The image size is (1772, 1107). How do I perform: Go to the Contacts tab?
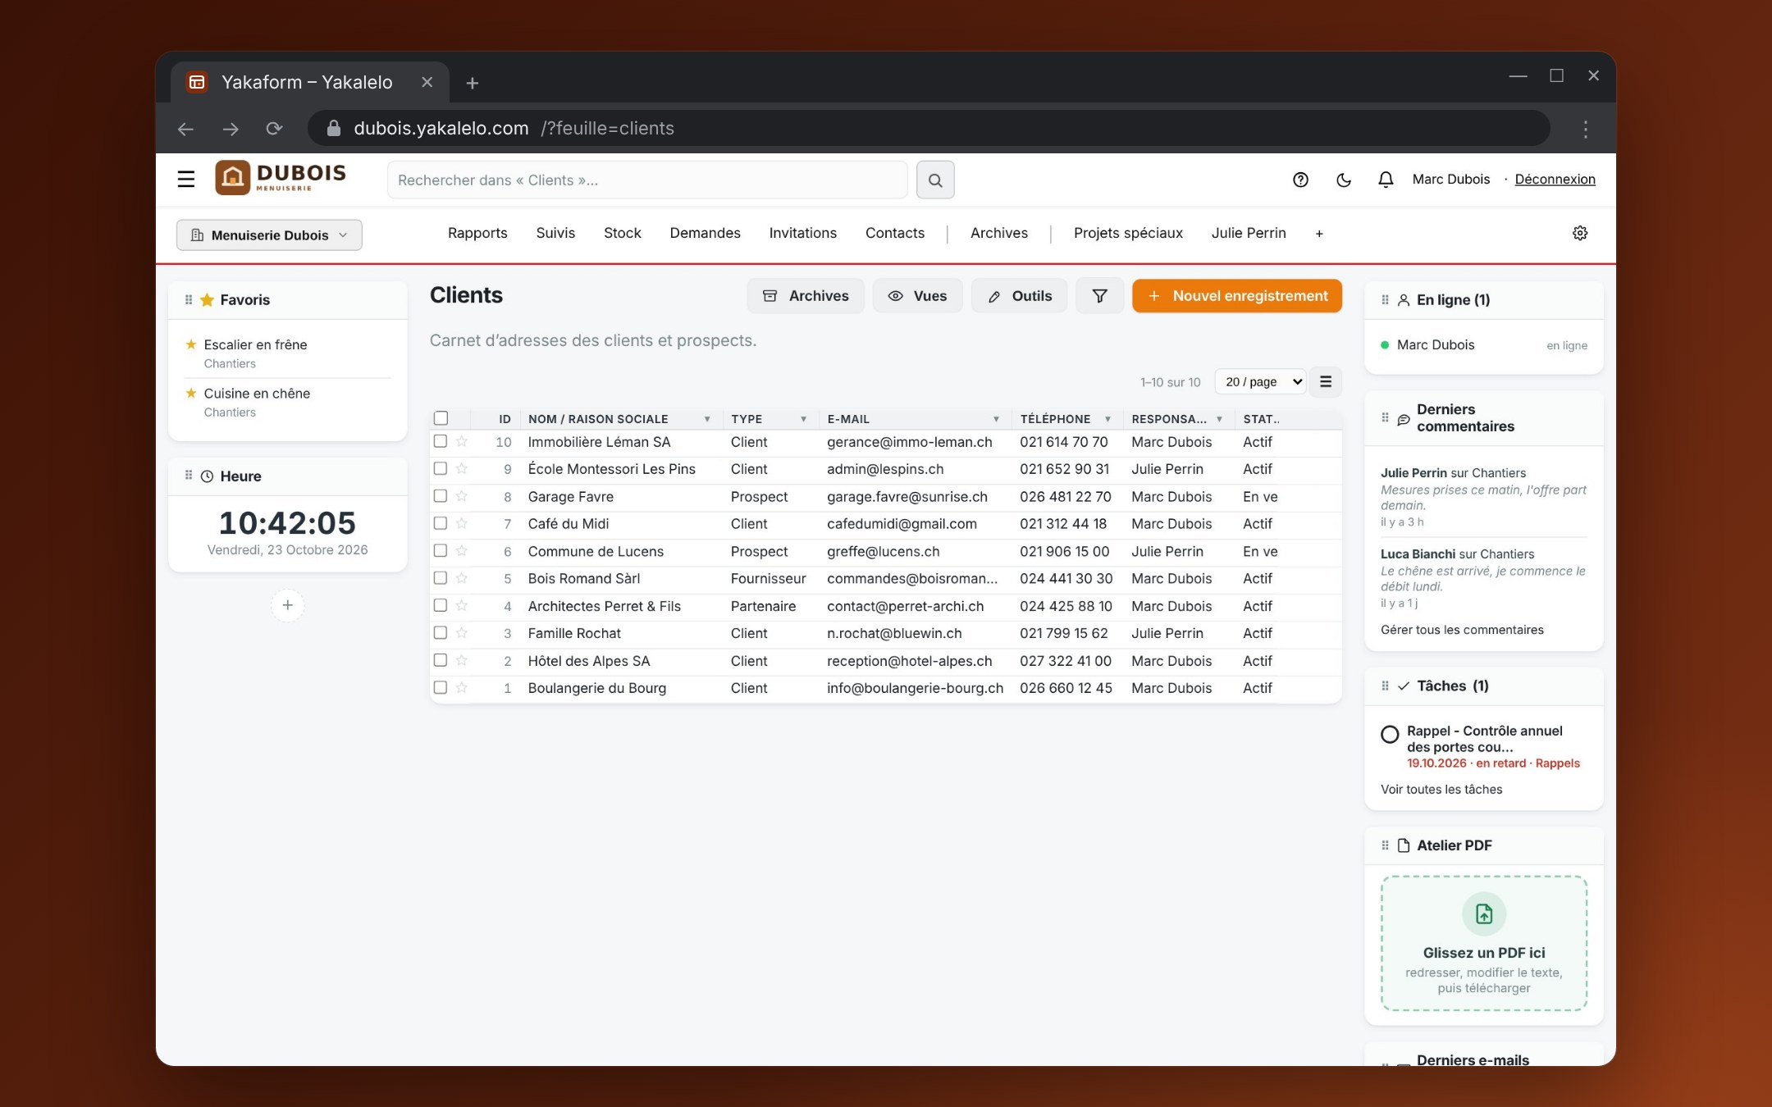click(895, 234)
